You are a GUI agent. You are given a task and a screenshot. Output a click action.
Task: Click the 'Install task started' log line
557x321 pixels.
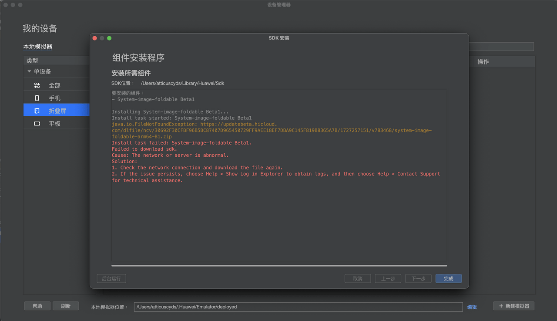tap(181, 118)
